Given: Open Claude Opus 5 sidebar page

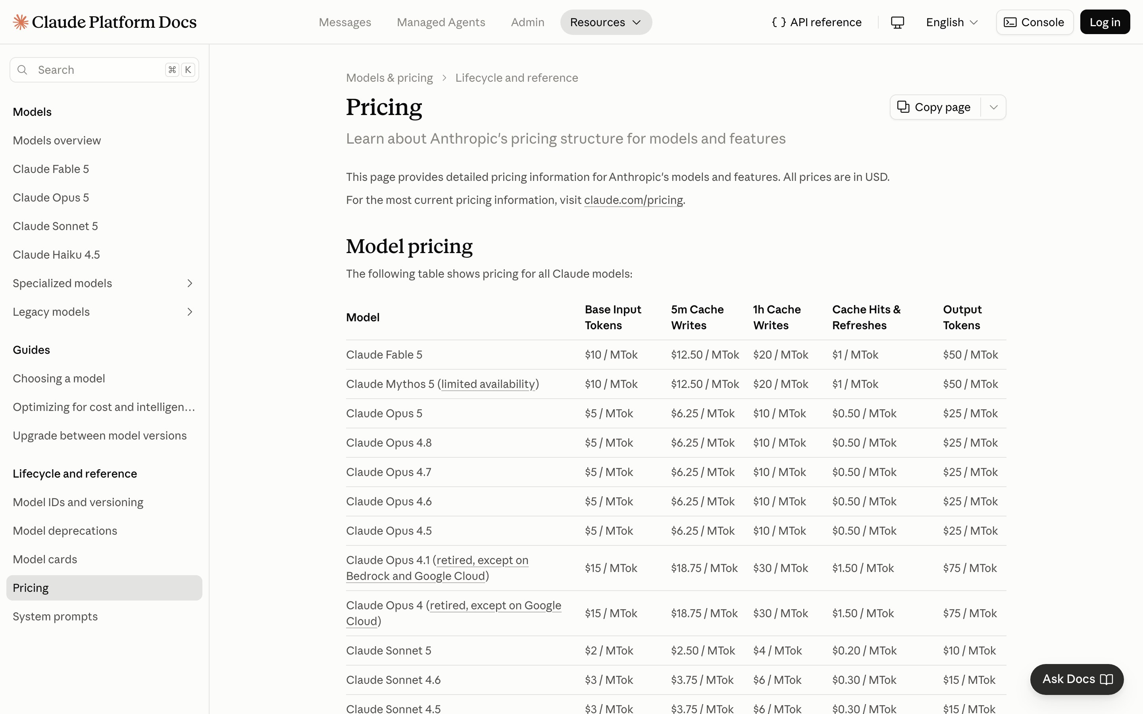Looking at the screenshot, I should 50,198.
